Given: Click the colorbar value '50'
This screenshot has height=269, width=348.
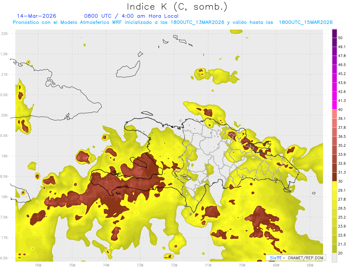Looking at the screenshot, I should [x=340, y=38].
